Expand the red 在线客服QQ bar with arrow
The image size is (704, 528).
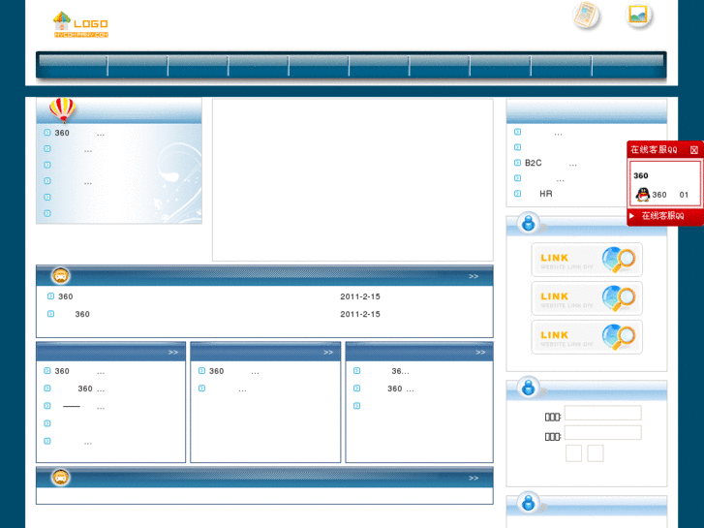tap(665, 216)
